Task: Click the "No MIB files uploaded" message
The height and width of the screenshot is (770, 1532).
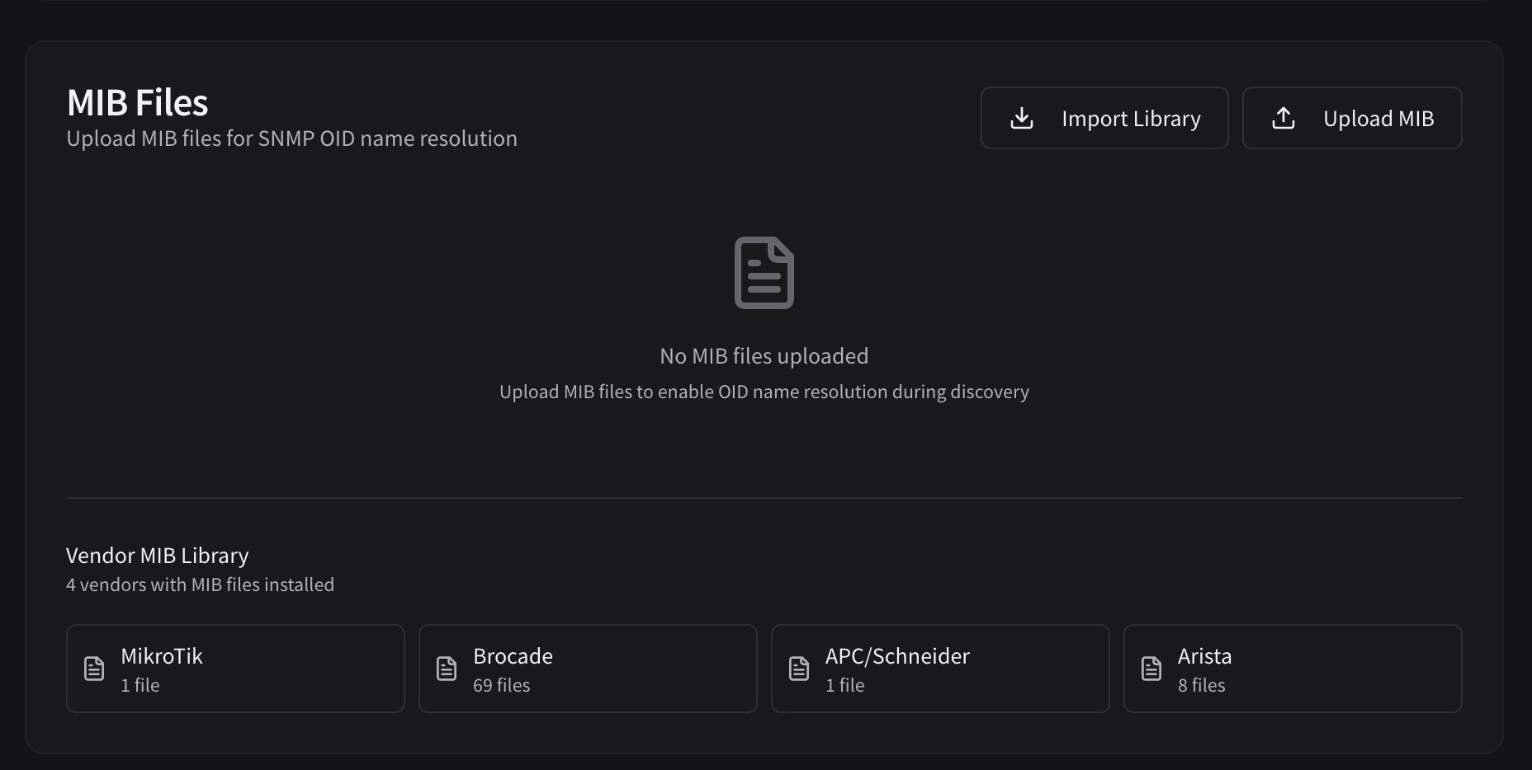Action: tap(764, 356)
